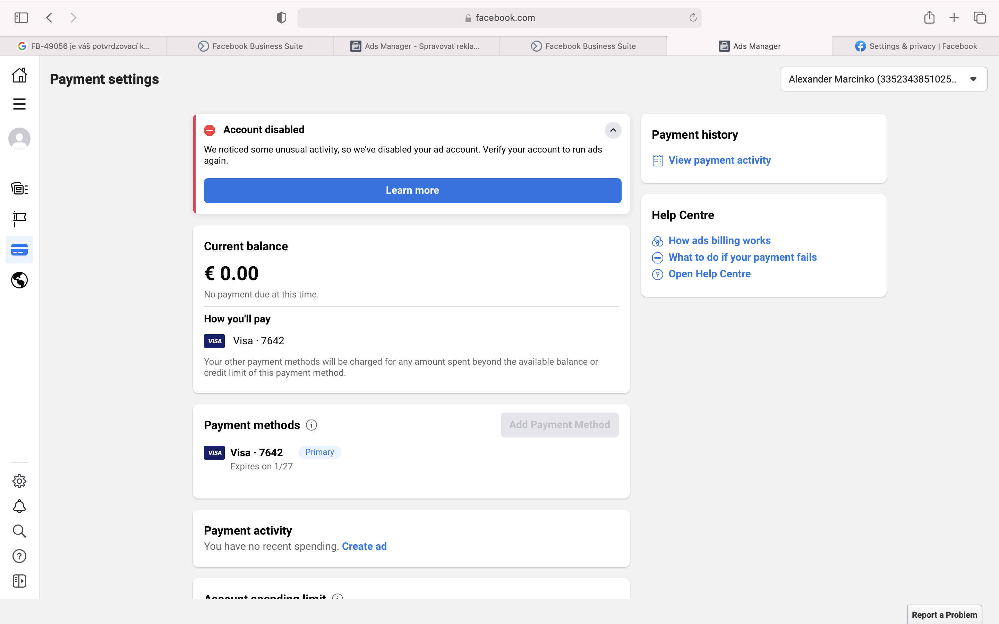Click the Payment activity heading
The height and width of the screenshot is (624, 999).
click(x=248, y=531)
